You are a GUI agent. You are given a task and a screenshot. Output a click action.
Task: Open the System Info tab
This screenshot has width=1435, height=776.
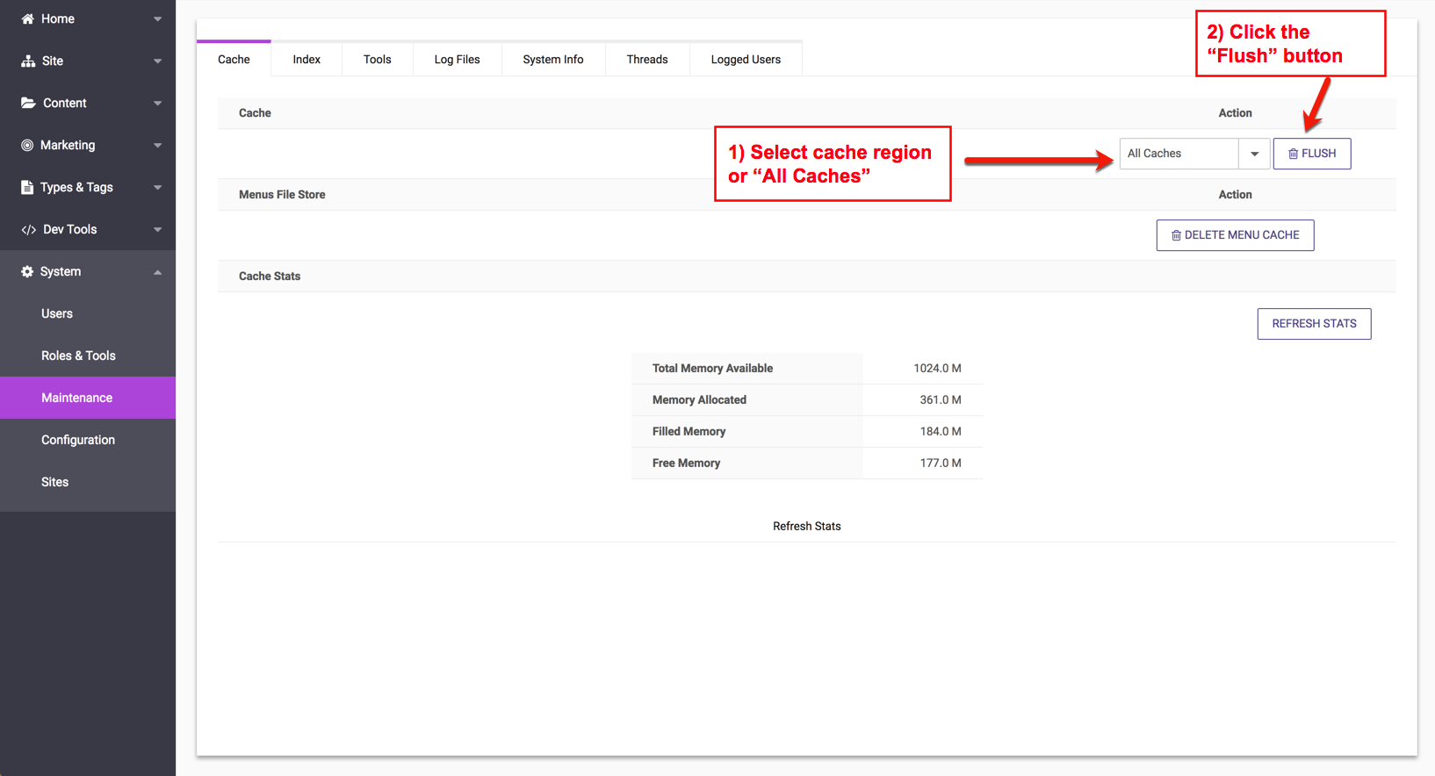(552, 60)
